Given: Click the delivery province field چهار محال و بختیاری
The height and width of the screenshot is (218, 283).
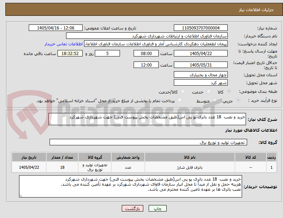Looking at the screenshot, I should [200, 74].
